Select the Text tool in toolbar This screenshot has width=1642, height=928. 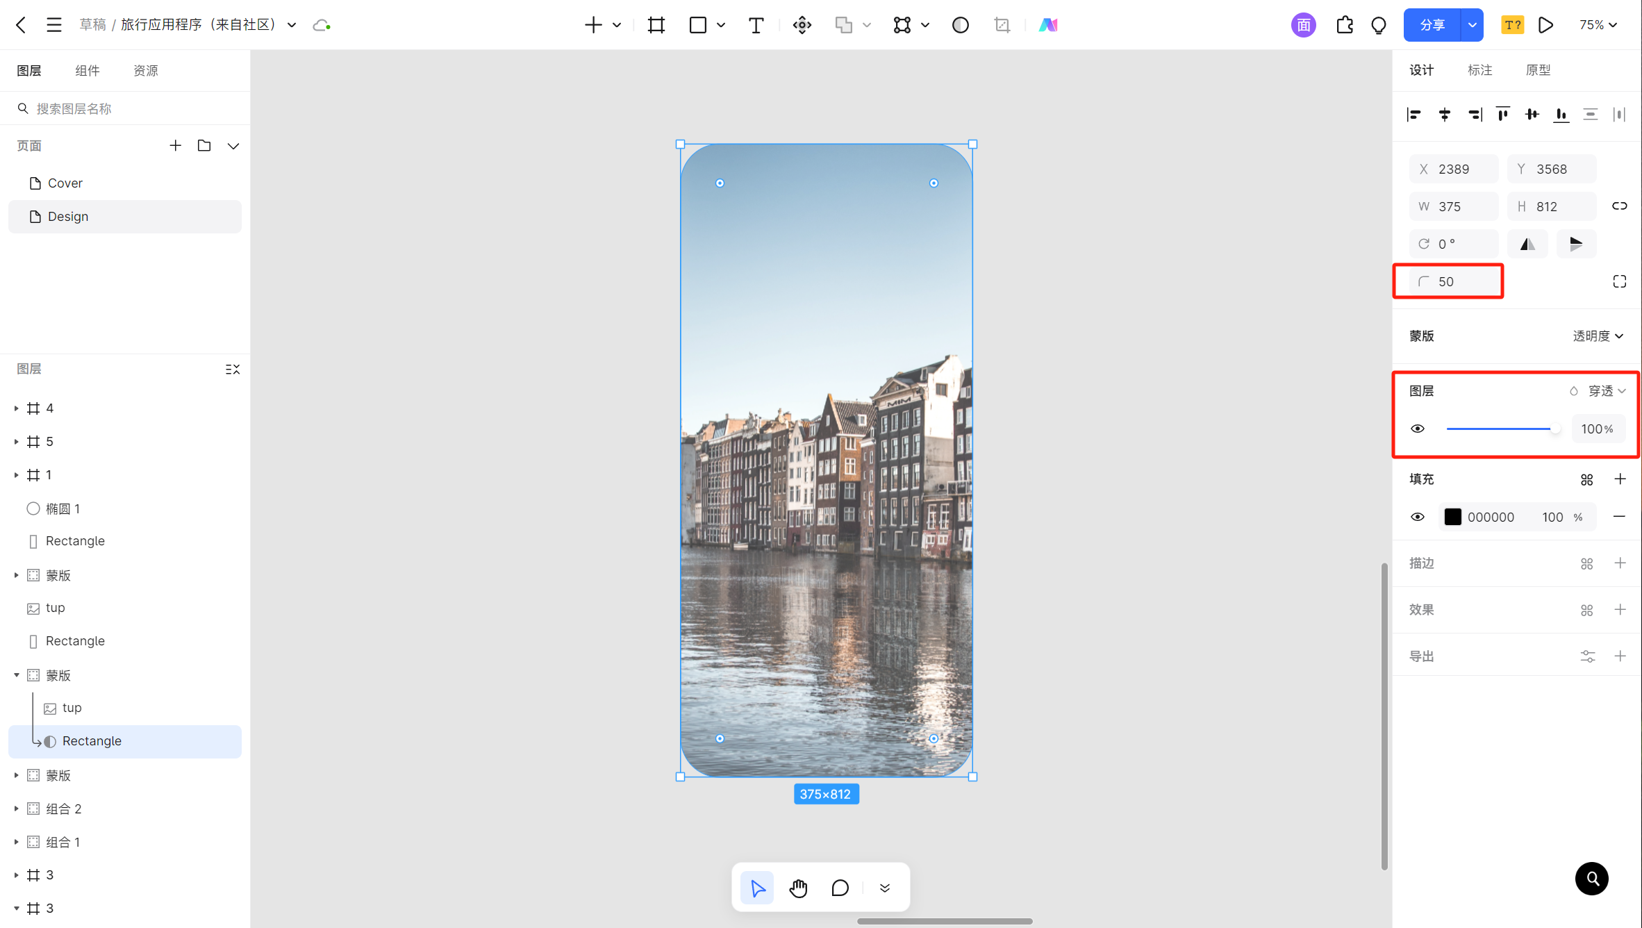(756, 26)
